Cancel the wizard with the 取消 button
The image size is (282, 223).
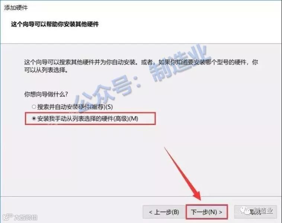pyautogui.click(x=255, y=212)
